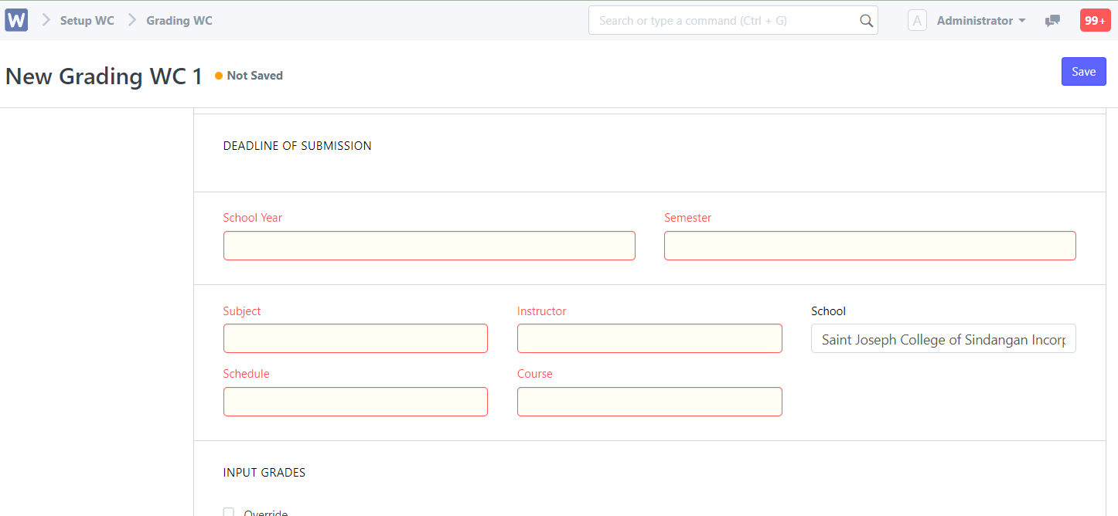Screen dimensions: 1118x516
Task: Click the Deadline of Submission section heading
Action: pos(297,145)
